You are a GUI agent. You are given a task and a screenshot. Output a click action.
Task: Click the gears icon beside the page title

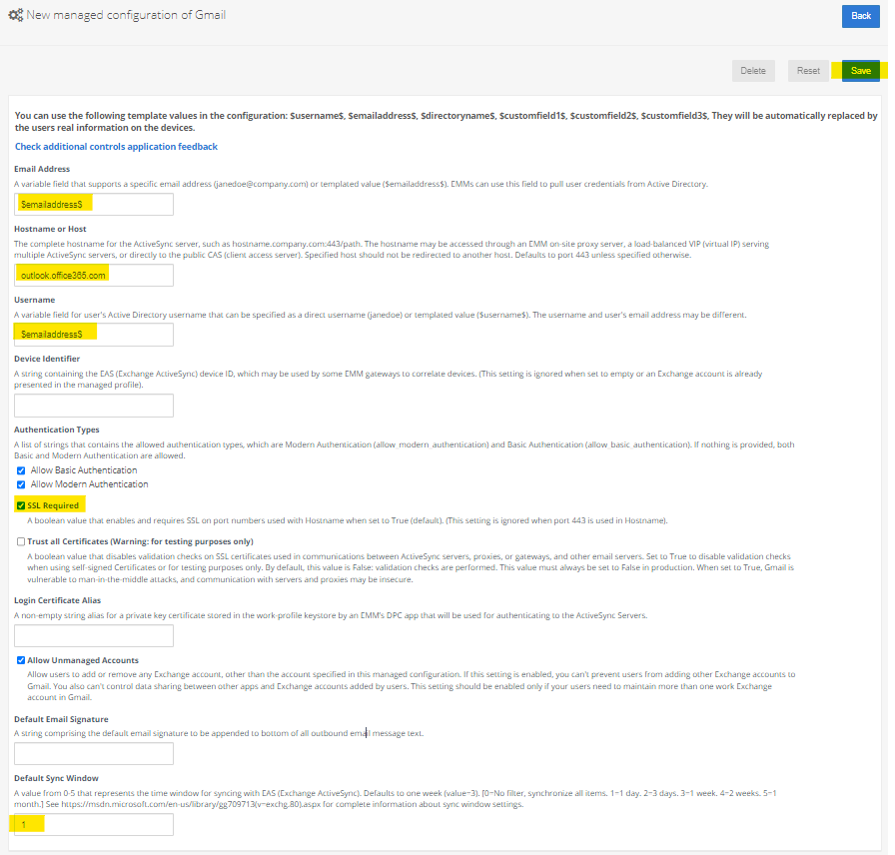tap(16, 15)
